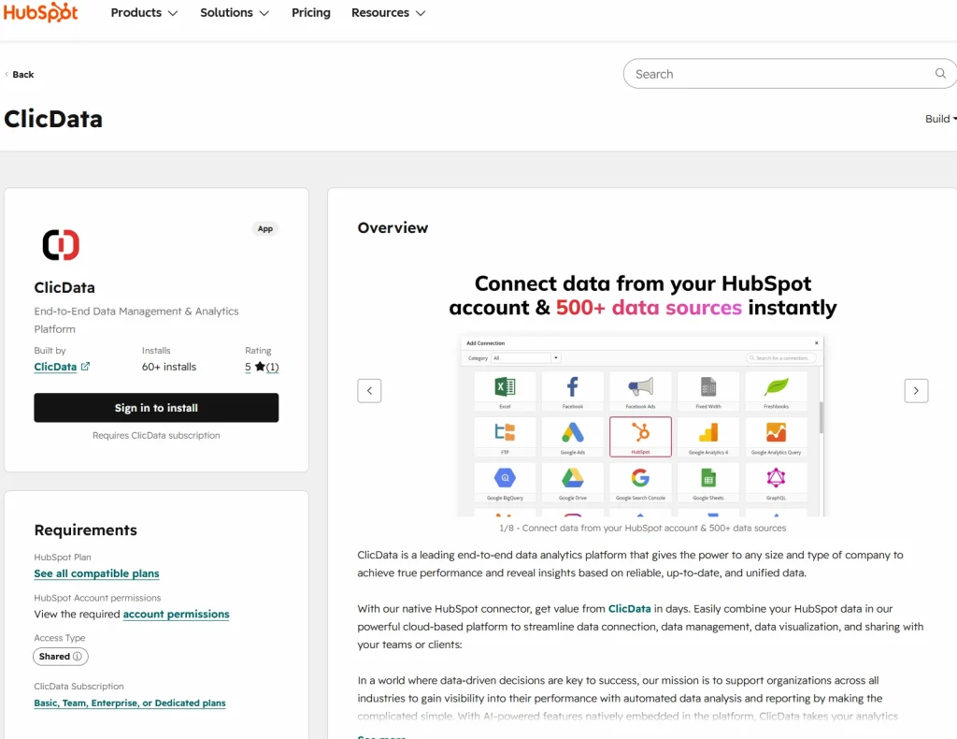Viewport: 957px width, 739px height.
Task: Click the HubSpot logo
Action: point(40,12)
